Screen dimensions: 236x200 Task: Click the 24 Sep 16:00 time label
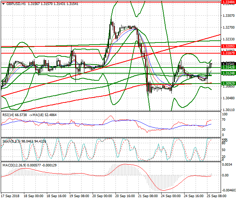point(193,196)
